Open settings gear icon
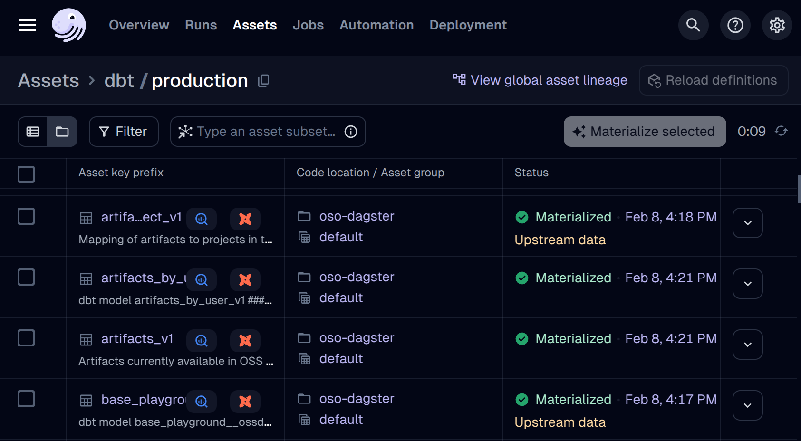The height and width of the screenshot is (441, 801). 777,25
